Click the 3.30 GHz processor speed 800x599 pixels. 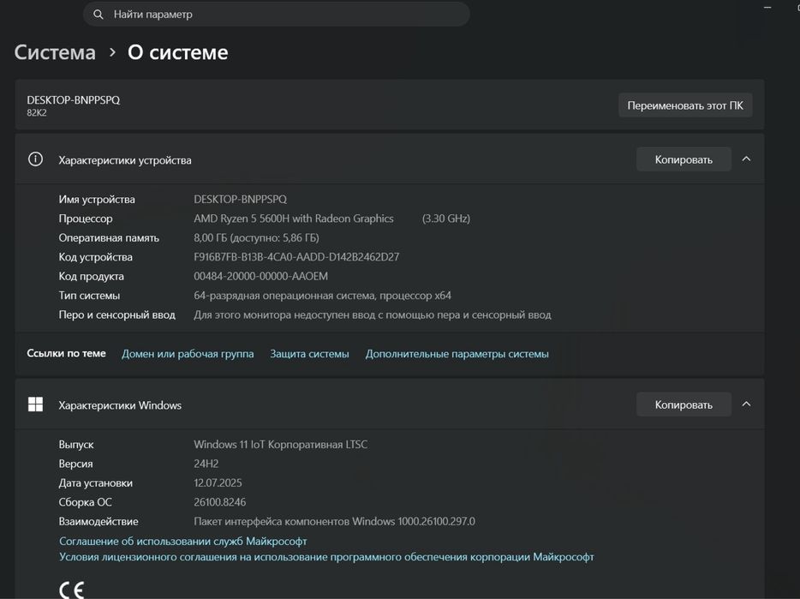[x=446, y=219]
